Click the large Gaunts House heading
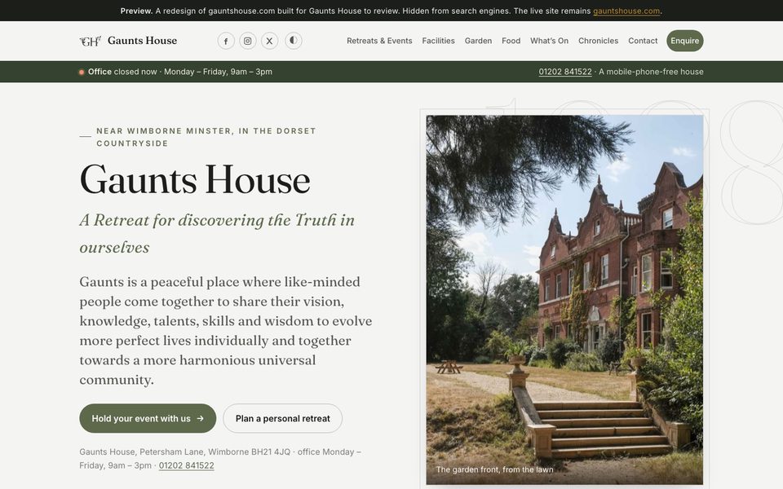Viewport: 783px width, 489px height. point(195,179)
